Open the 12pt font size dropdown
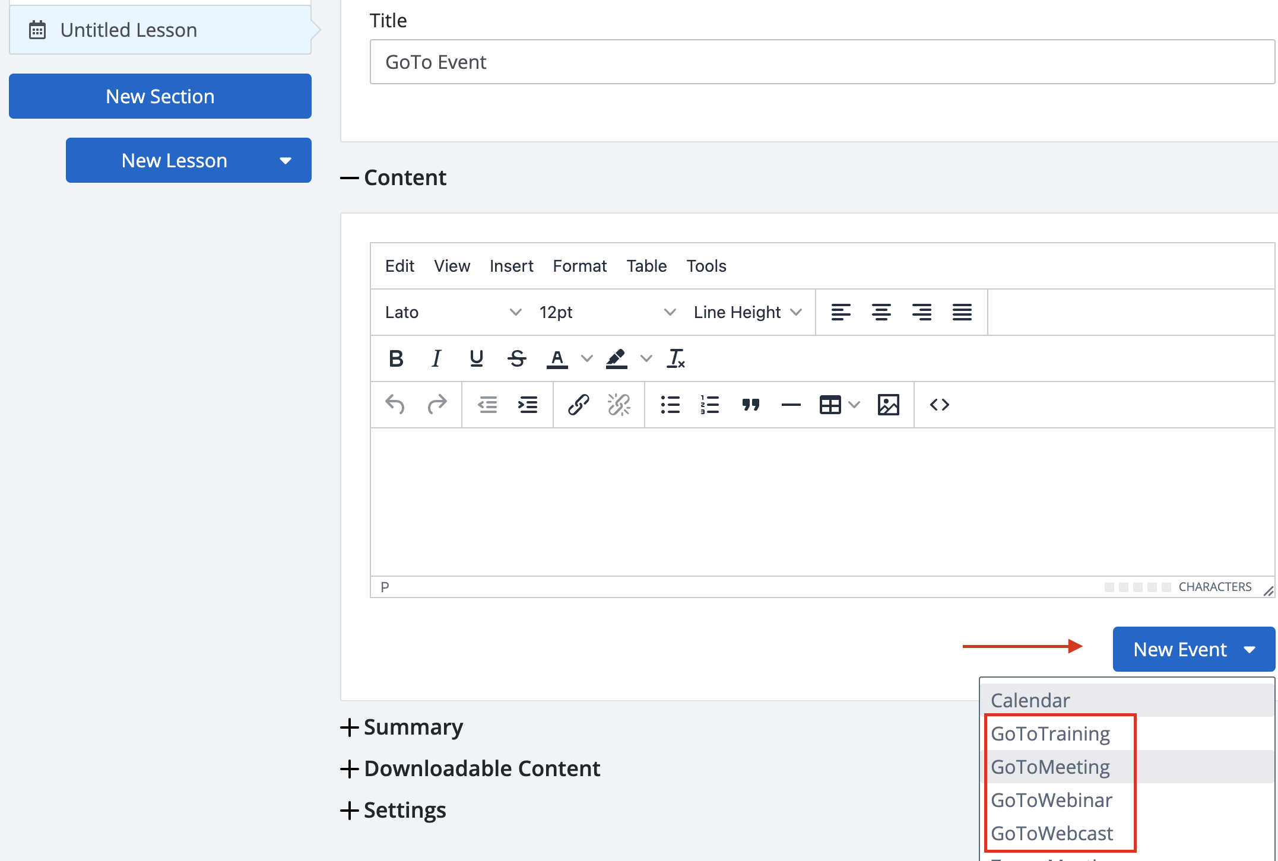 point(607,312)
